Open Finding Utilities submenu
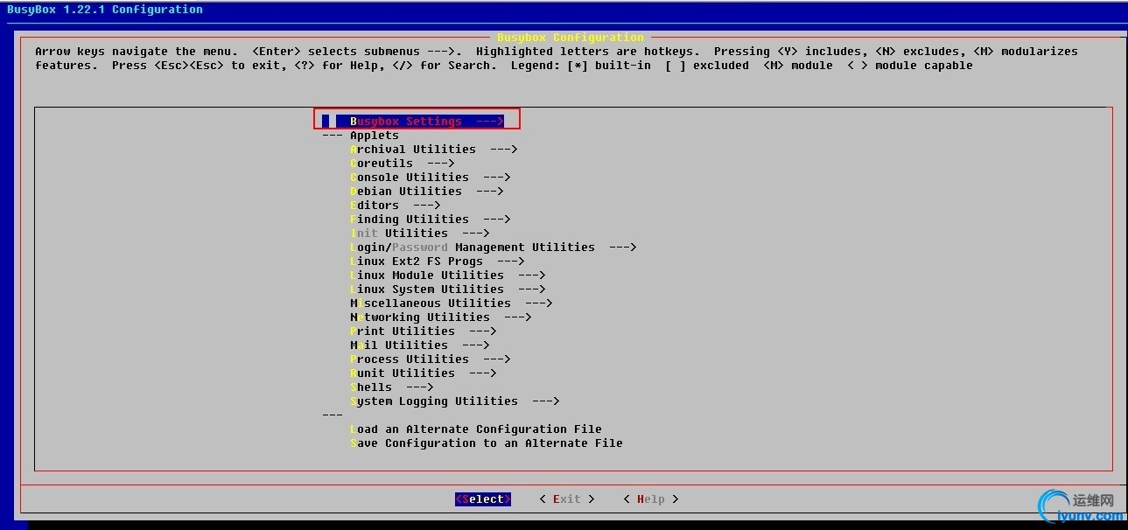 tap(431, 220)
